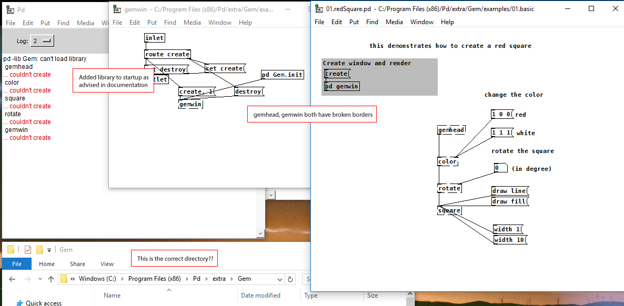Click the Pd icon in 01.redSquare title bar
Image resolution: width=624 pixels, height=306 pixels.
(319, 9)
